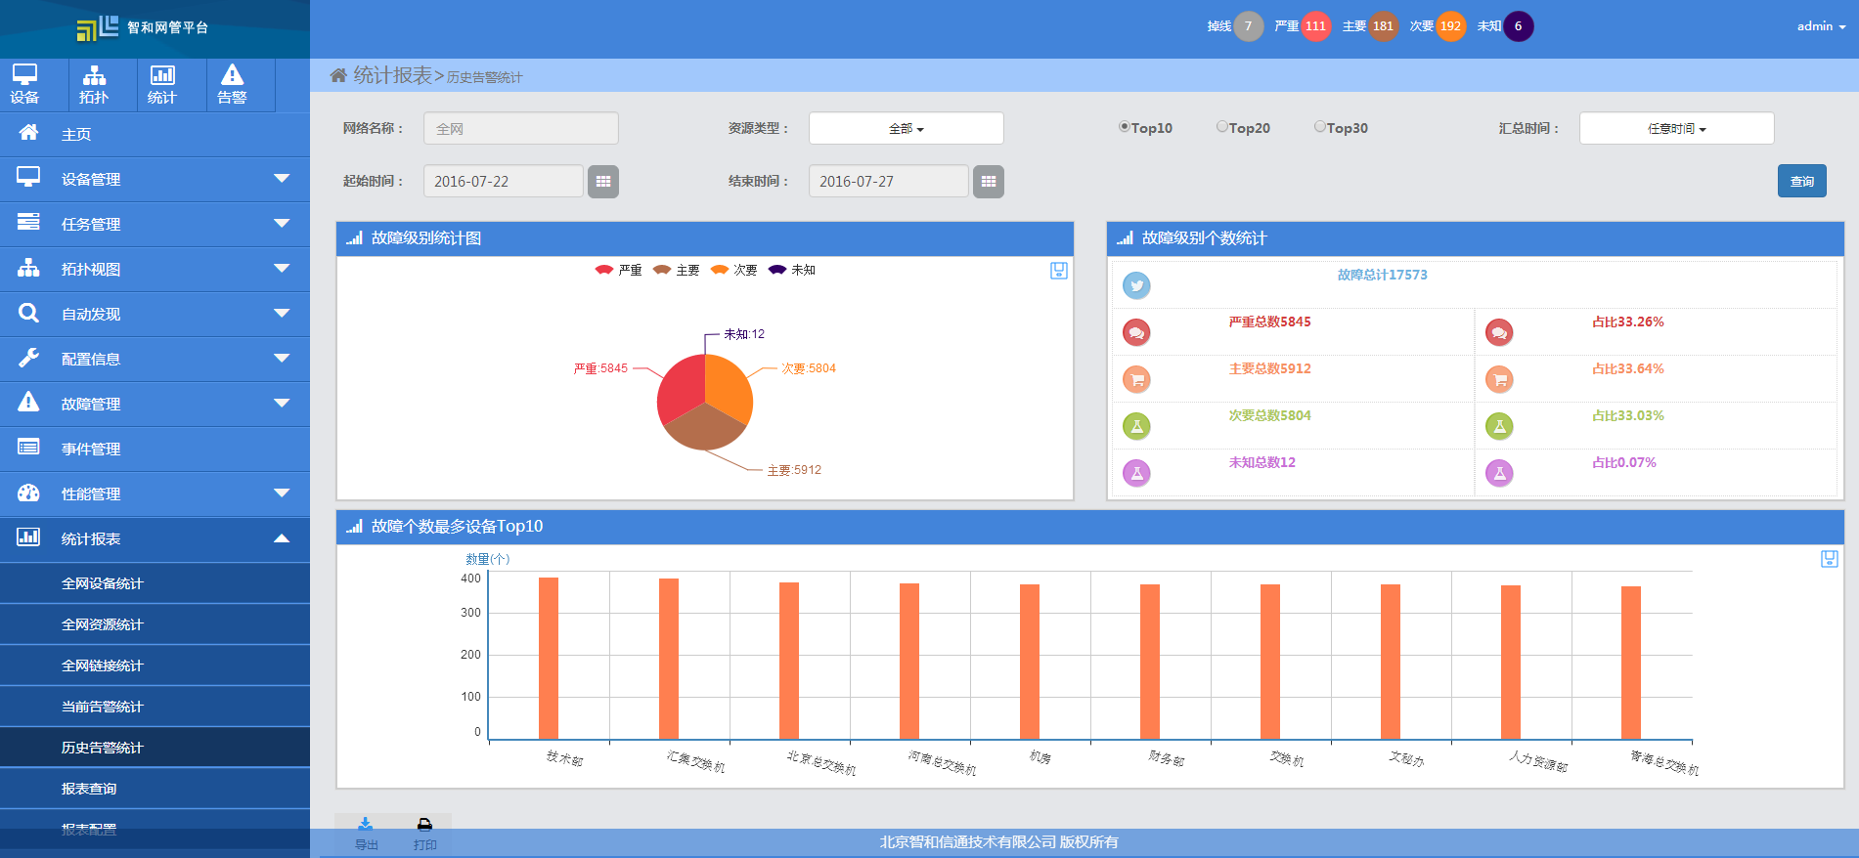
Task: Expand the 设备管理 sidebar menu
Action: (155, 180)
